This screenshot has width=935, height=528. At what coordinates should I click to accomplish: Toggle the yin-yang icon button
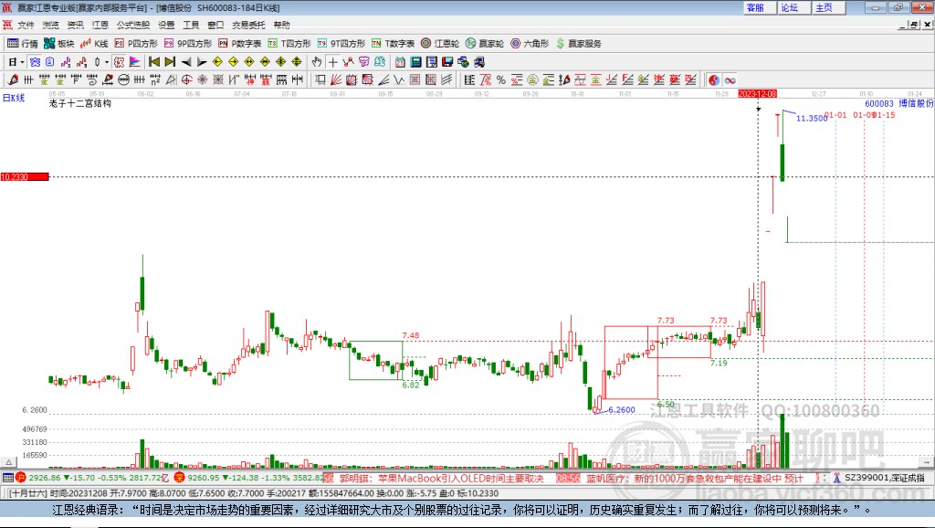coord(714,79)
